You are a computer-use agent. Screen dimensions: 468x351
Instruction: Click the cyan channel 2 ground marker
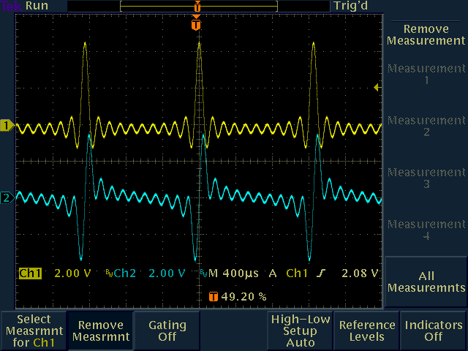click(x=7, y=197)
